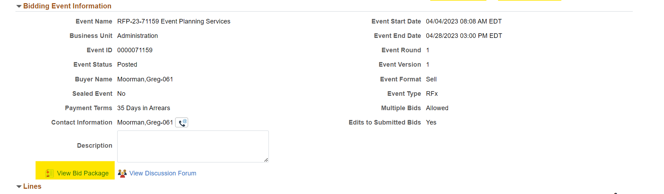
Task: Collapse the Lines section arrow
Action: pos(19,187)
